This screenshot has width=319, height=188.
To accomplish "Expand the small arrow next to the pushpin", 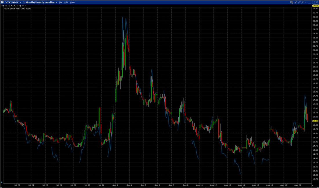I will (305, 2).
